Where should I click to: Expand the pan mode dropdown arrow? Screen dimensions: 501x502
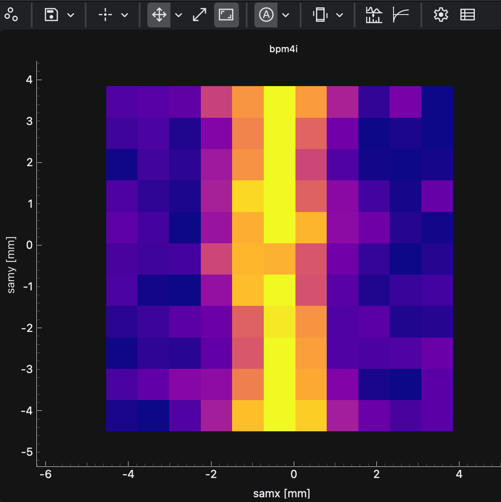click(179, 15)
